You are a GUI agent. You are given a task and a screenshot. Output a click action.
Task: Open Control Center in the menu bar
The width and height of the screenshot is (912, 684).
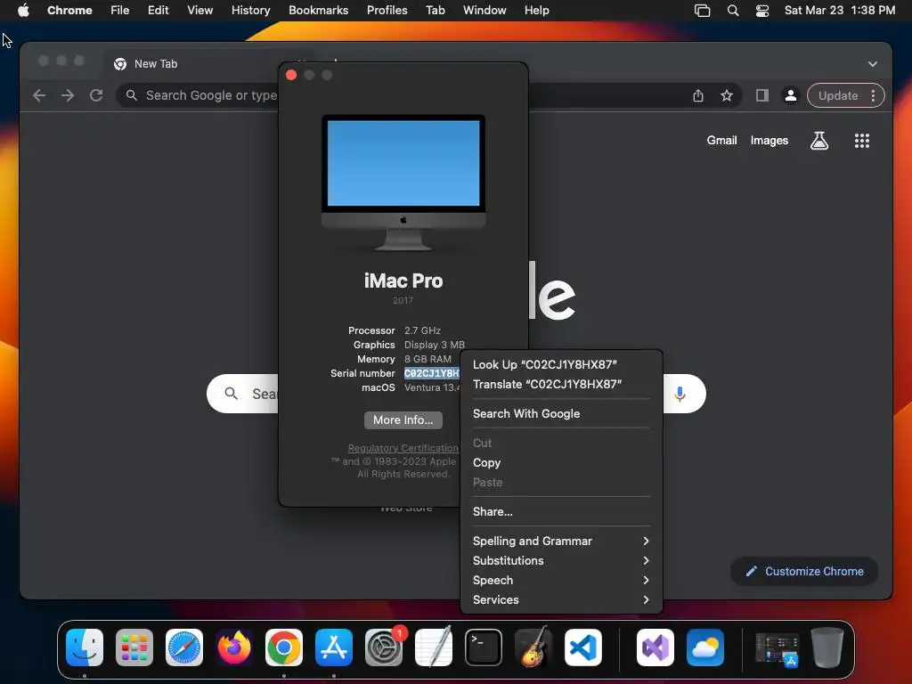[762, 11]
